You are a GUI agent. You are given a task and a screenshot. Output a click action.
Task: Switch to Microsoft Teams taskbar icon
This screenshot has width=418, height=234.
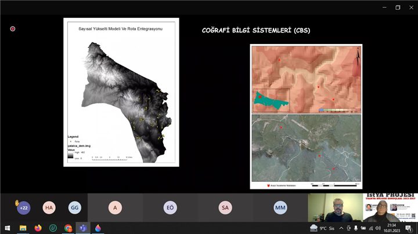pyautogui.click(x=83, y=228)
